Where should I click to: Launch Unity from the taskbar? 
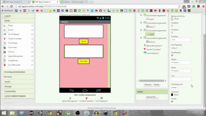[41, 113]
